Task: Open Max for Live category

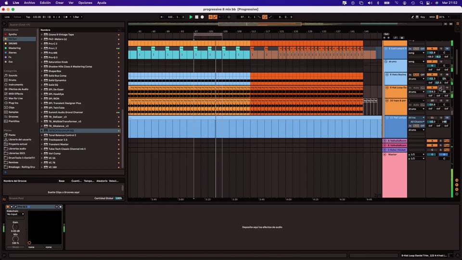Action: 15,98
